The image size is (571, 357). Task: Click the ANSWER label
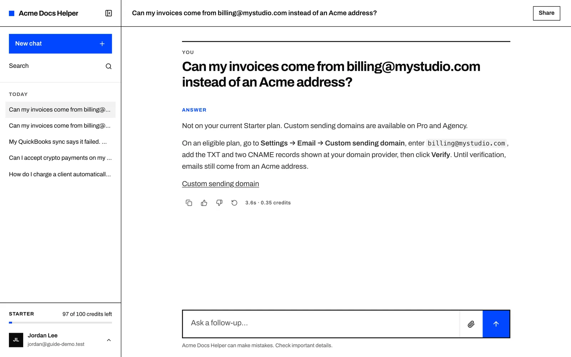(x=194, y=110)
